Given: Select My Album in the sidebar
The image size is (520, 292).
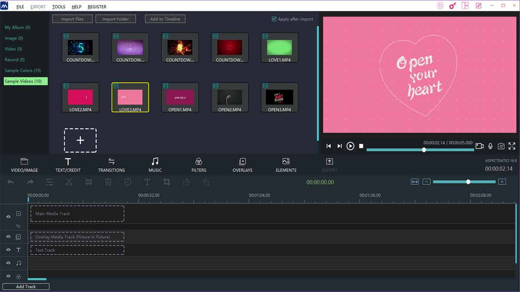Looking at the screenshot, I should (x=16, y=27).
